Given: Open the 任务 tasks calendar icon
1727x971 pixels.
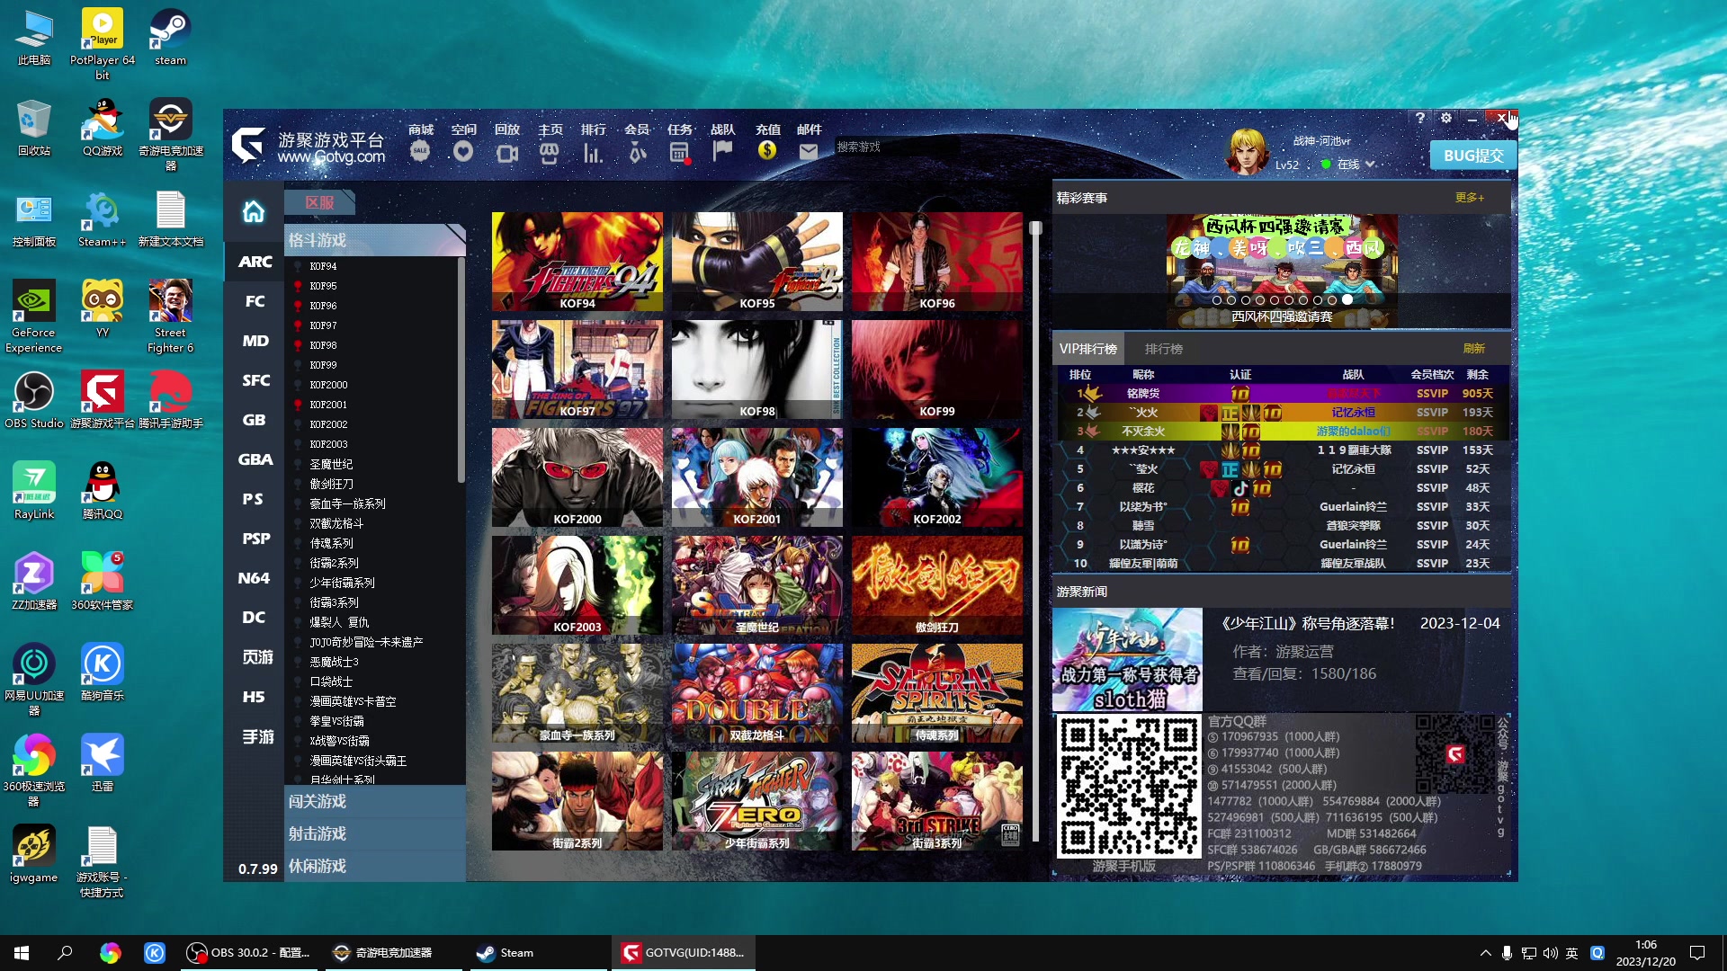Looking at the screenshot, I should point(680,152).
